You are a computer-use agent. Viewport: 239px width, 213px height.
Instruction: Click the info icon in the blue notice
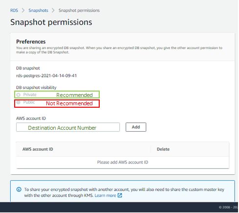coord(19,189)
